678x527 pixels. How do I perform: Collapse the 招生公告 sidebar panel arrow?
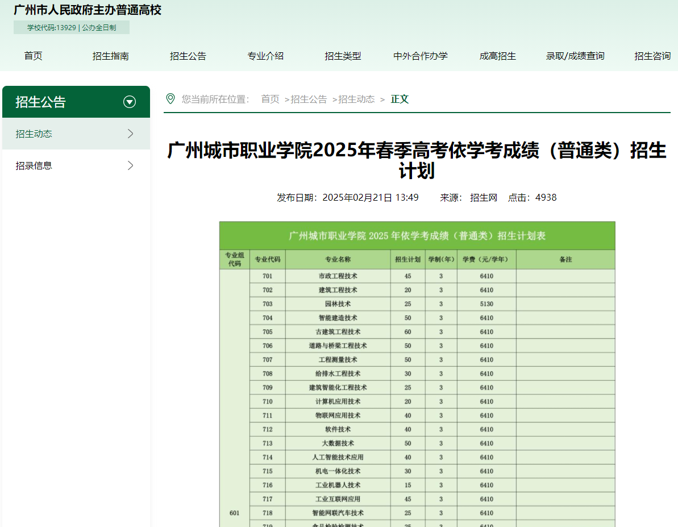click(130, 102)
